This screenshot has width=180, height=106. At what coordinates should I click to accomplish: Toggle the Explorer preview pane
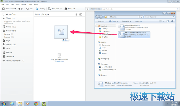(x=168, y=21)
